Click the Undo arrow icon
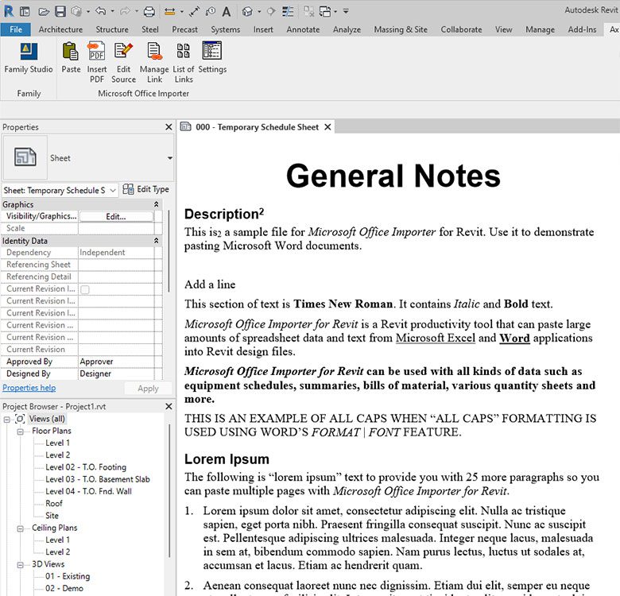620x596 pixels. (101, 11)
